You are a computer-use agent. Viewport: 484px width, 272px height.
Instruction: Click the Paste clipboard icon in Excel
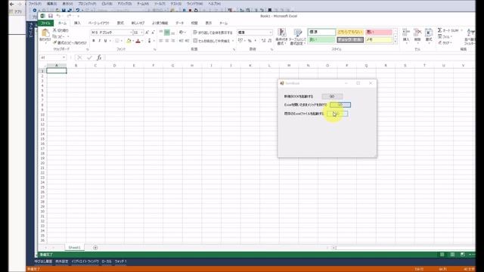45,32
